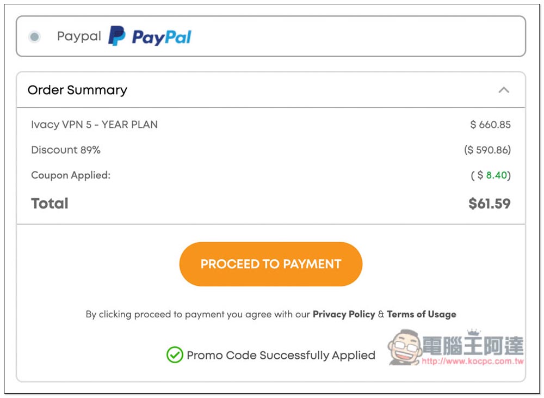
Task: Select the Paypal radio button
Action: click(34, 36)
